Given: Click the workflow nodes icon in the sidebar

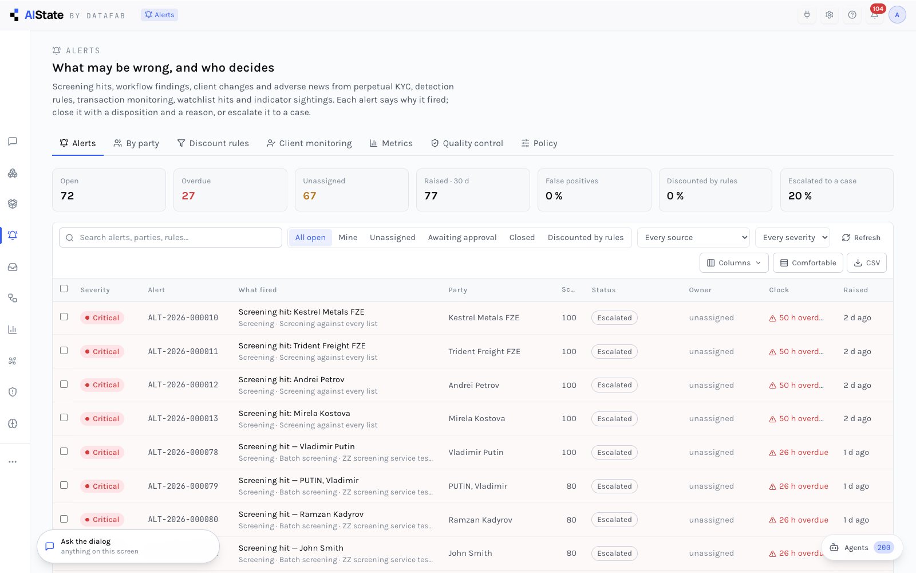Looking at the screenshot, I should tap(13, 298).
